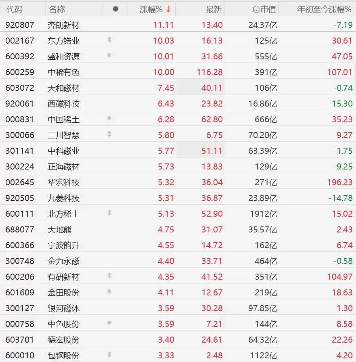Click stock code 603701
Image resolution: width=356 pixels, height=362 pixels.
click(20, 340)
